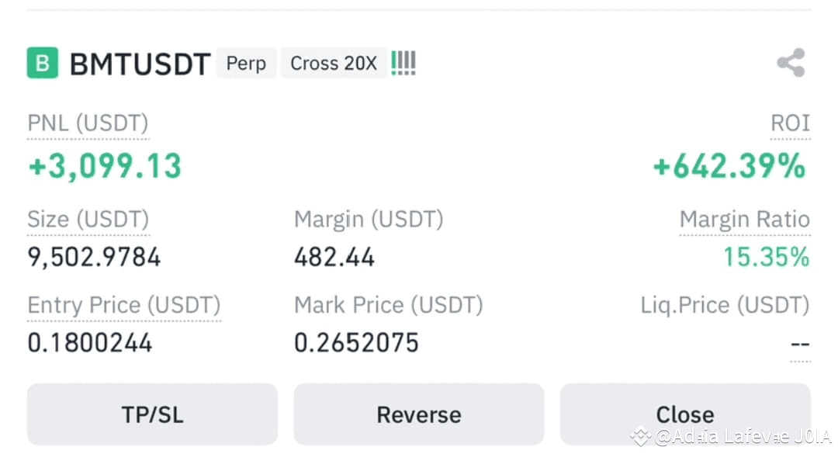Screen dimensions: 838x454
Task: Tap the ADL ranking bars indicator
Action: point(403,63)
